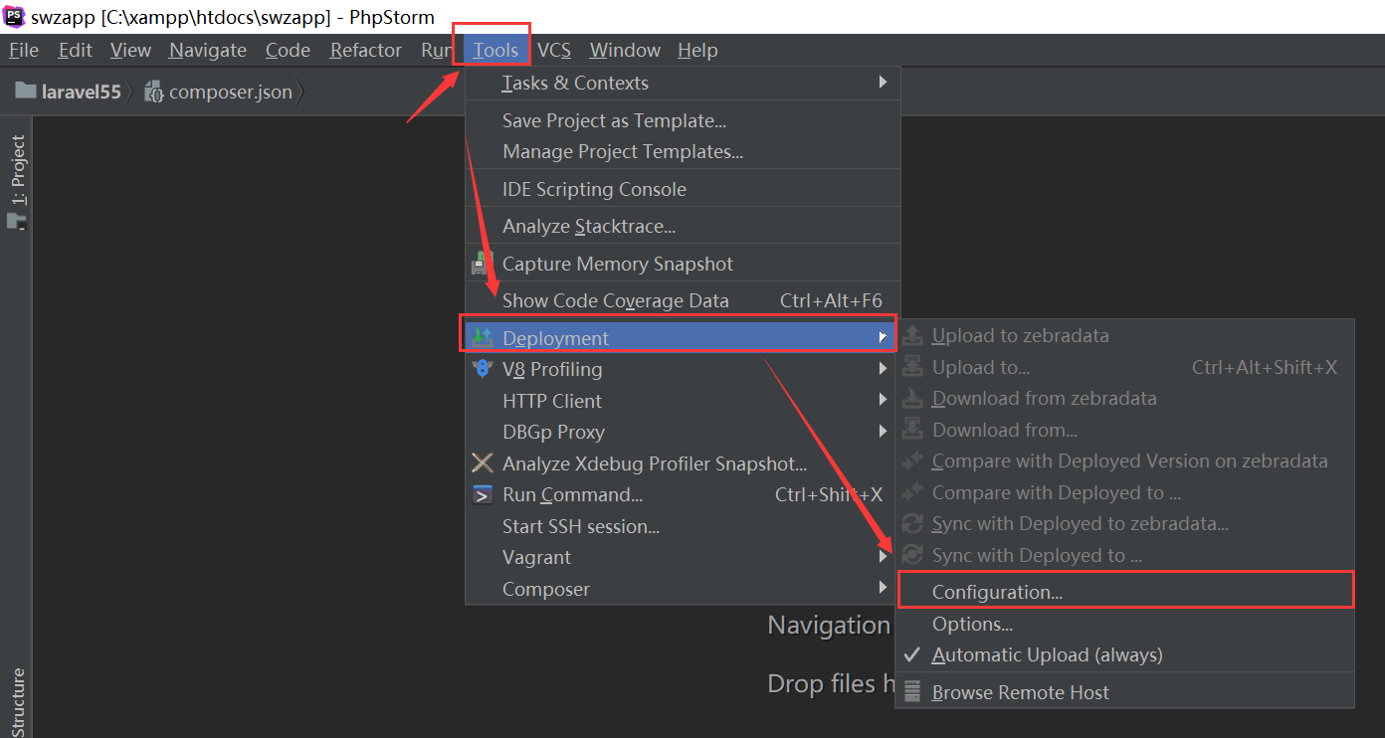Click the composer.json file icon
Screen dimensions: 1385x738
(x=154, y=92)
